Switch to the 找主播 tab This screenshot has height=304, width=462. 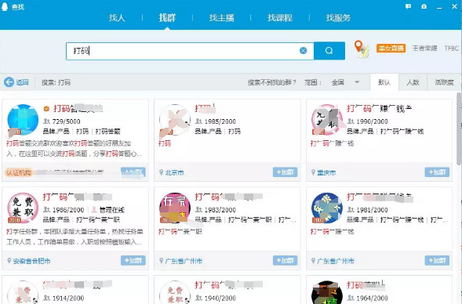221,18
